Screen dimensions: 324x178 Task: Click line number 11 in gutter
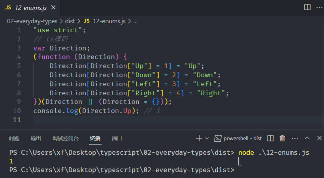pyautogui.click(x=17, y=120)
